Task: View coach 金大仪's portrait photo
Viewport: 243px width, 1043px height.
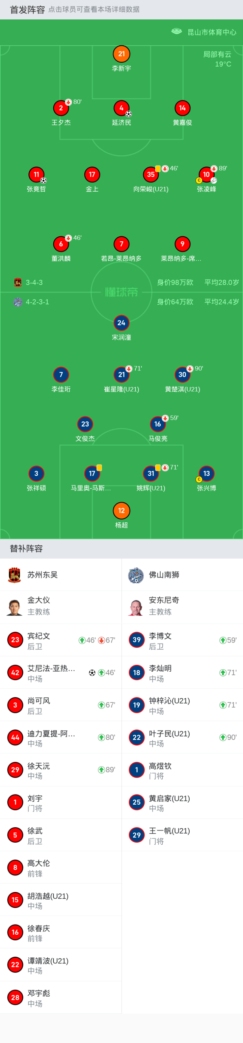Action: 15,607
